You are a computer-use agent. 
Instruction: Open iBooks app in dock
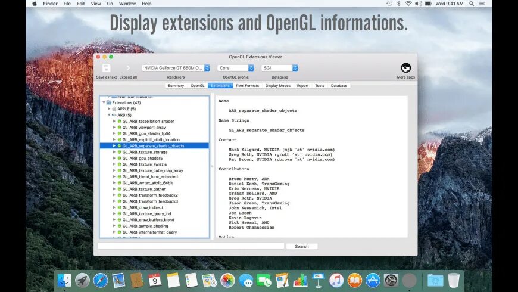(354, 281)
